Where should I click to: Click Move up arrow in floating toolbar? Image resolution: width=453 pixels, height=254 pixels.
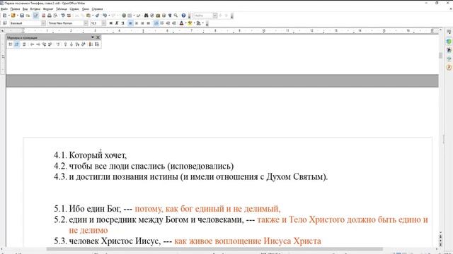[65, 44]
